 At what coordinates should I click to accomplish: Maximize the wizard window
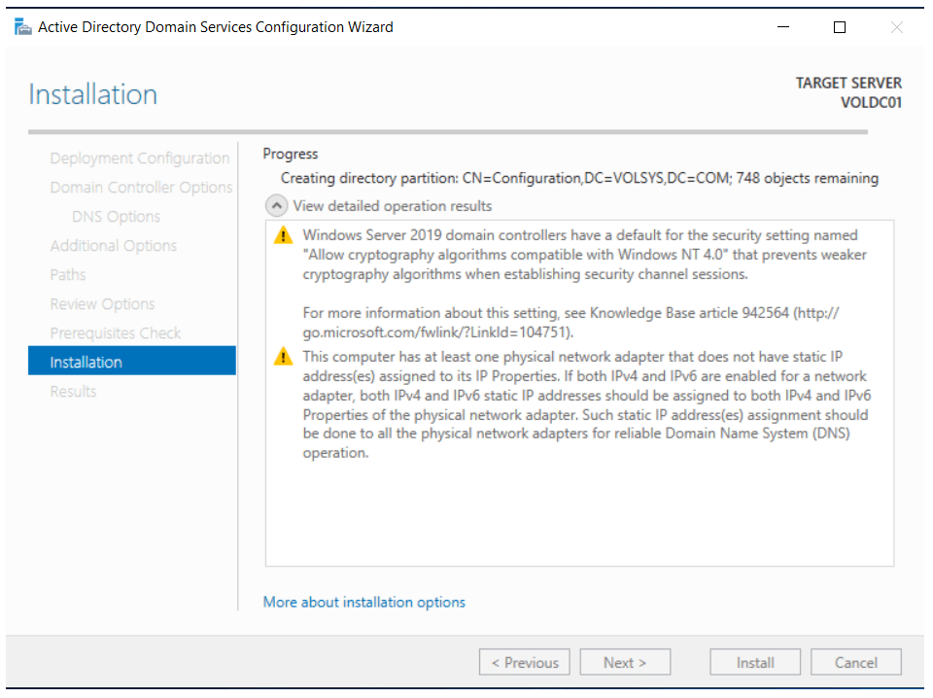click(x=840, y=27)
